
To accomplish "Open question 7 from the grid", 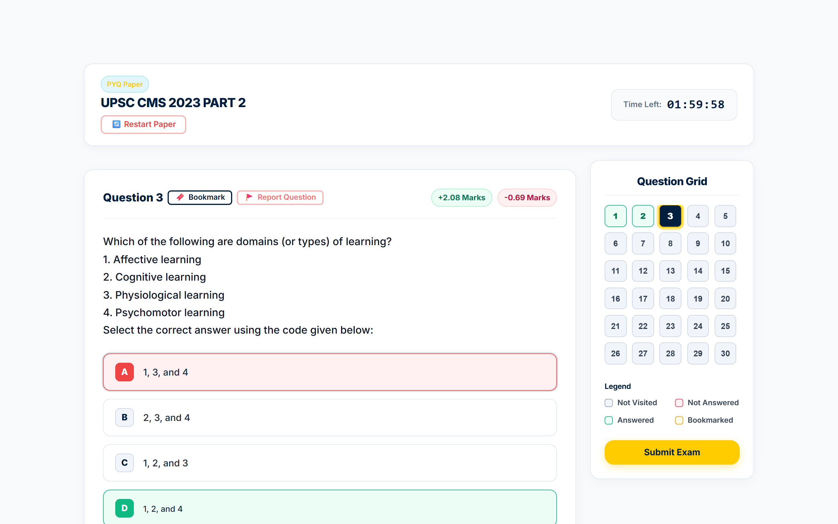I will 643,243.
